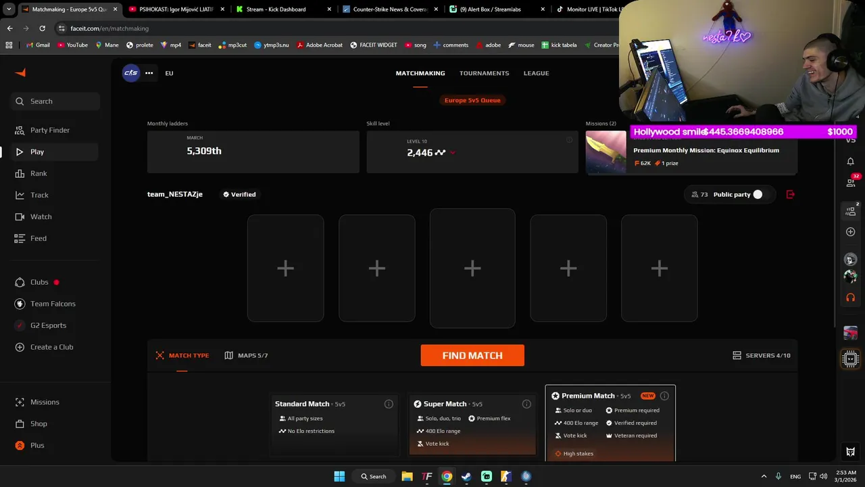Open the notifications bell icon

(x=851, y=162)
